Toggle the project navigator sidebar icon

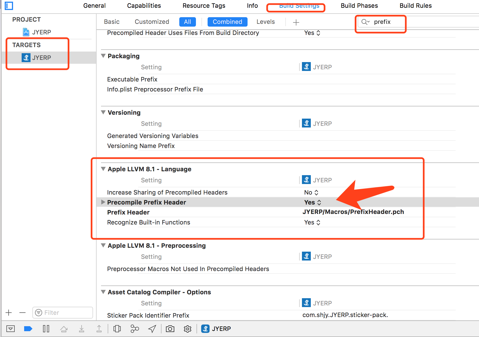point(9,5)
